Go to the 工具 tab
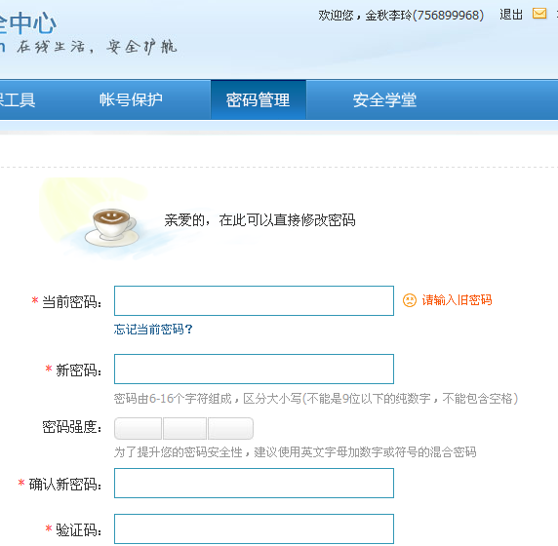The height and width of the screenshot is (546, 558). 18,99
